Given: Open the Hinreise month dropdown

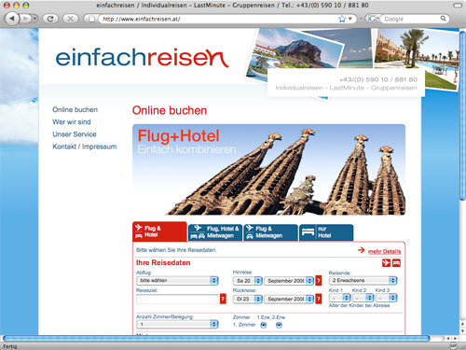Looking at the screenshot, I should click(289, 281).
